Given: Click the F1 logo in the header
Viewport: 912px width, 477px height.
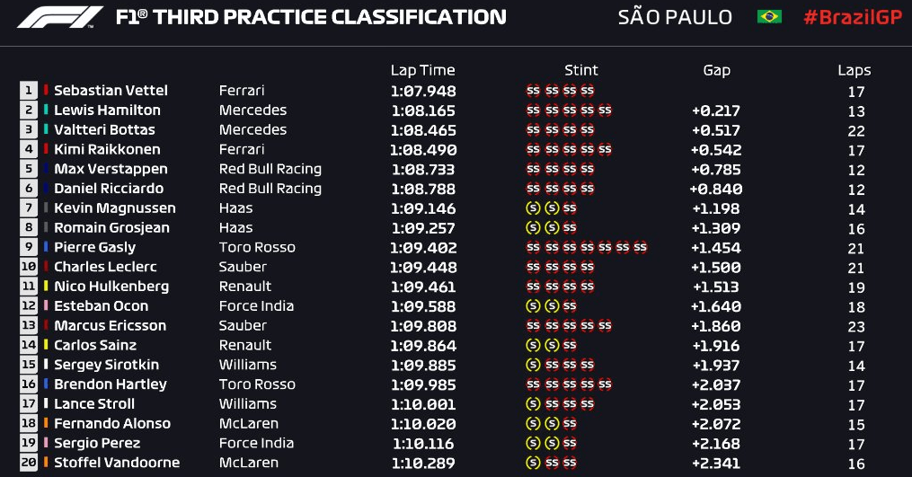Looking at the screenshot, I should coord(60,17).
